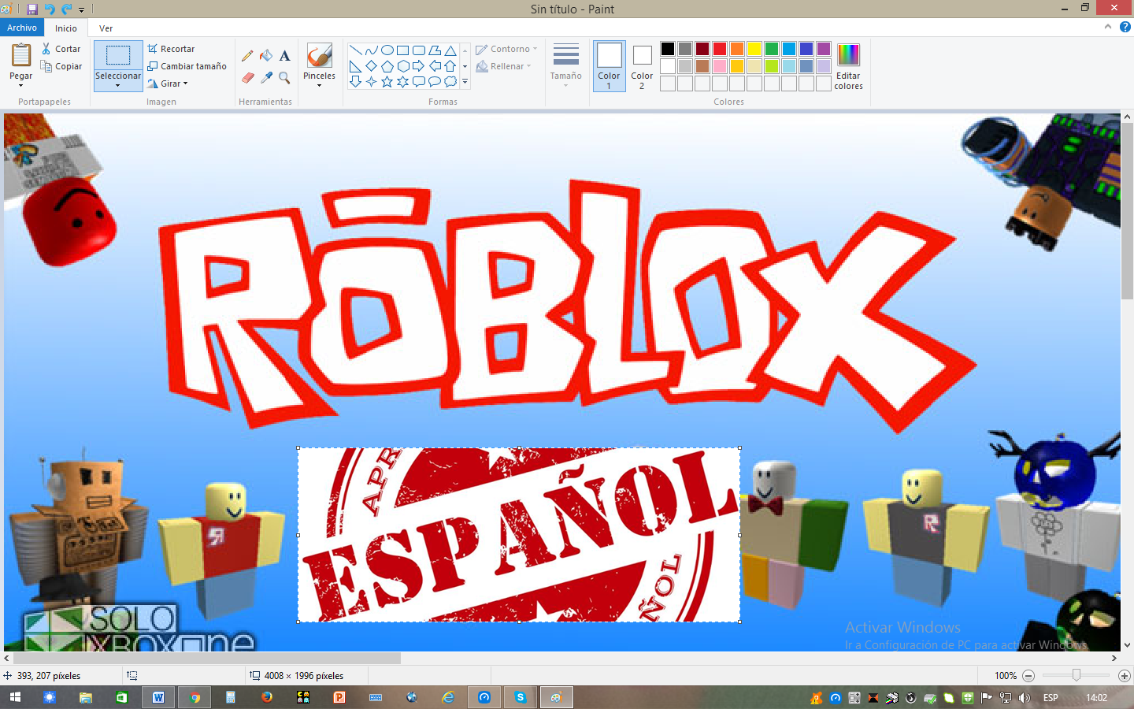Click the zoom slider thumb

1077,675
